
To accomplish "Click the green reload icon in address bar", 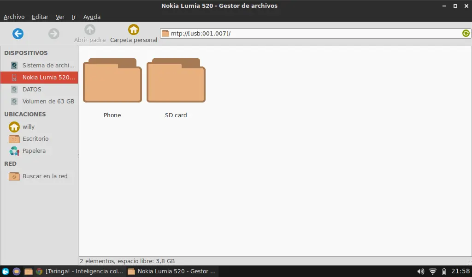I will 466,33.
